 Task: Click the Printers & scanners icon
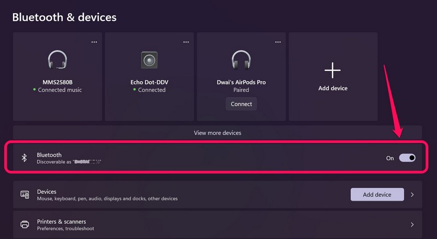tap(25, 224)
